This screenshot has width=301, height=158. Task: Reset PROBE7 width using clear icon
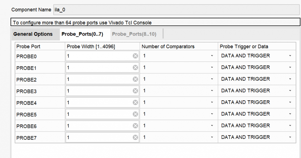tap(135, 137)
